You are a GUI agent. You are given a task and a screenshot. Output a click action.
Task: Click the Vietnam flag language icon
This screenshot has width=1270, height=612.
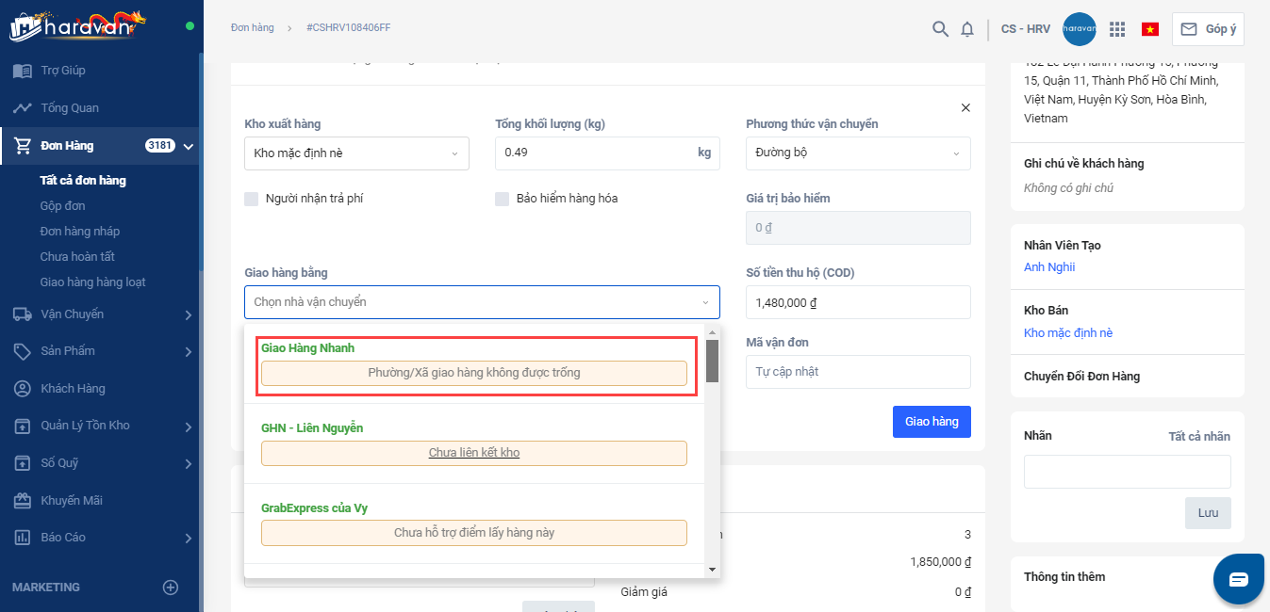(1149, 29)
